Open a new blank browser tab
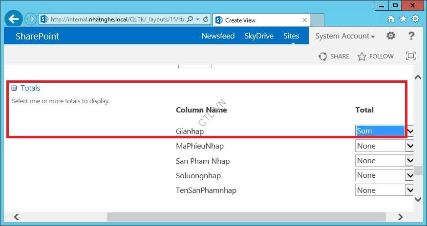 [317, 20]
